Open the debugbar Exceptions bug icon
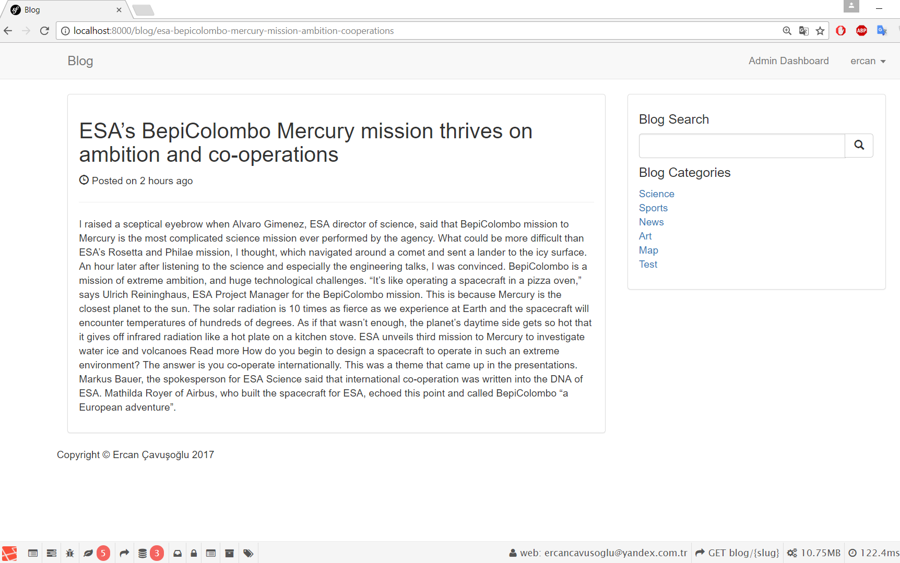The image size is (900, 563). (70, 553)
